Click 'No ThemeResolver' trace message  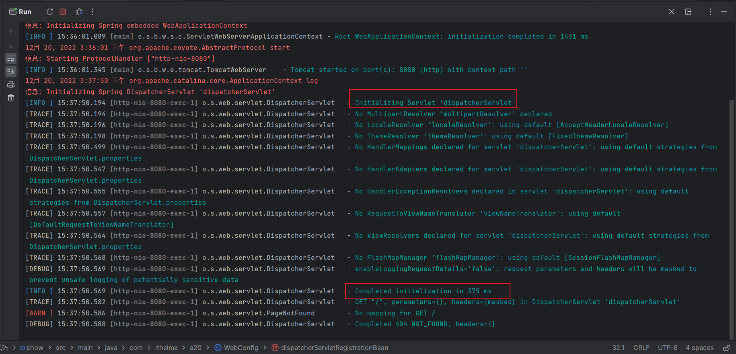491,136
